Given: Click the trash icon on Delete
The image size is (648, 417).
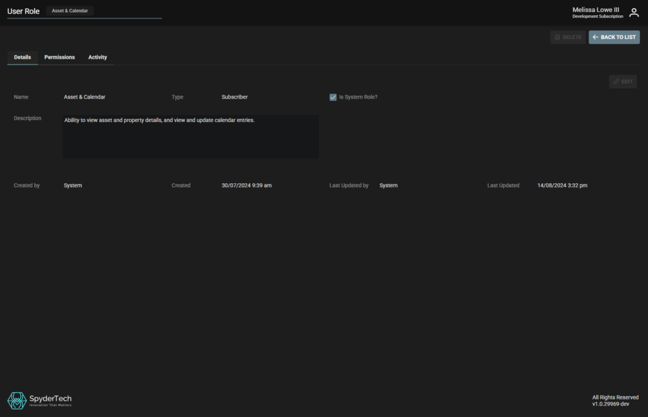Looking at the screenshot, I should pos(558,37).
